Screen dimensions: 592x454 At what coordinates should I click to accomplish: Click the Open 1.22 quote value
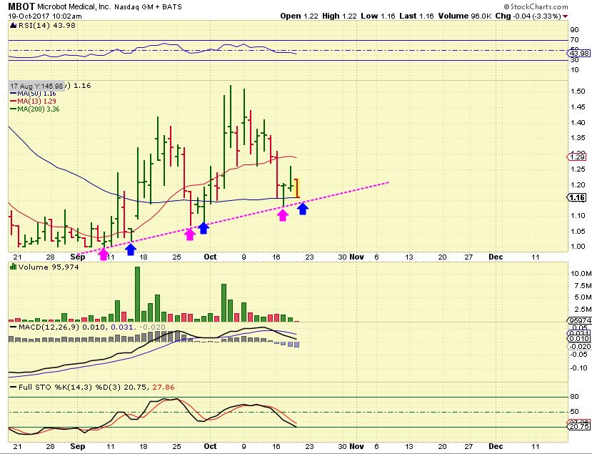(299, 16)
